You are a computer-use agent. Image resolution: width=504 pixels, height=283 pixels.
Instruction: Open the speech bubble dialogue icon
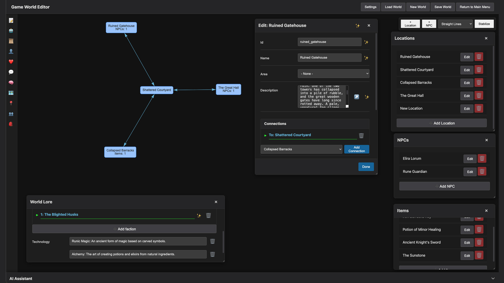(11, 72)
